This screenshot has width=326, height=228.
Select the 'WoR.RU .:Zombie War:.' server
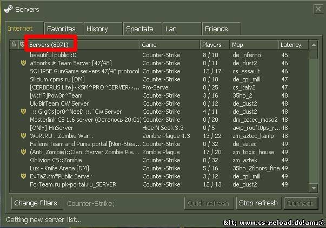(x=159, y=136)
